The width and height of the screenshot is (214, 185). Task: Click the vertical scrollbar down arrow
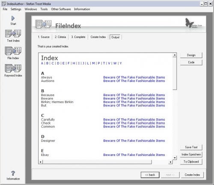[175, 158]
